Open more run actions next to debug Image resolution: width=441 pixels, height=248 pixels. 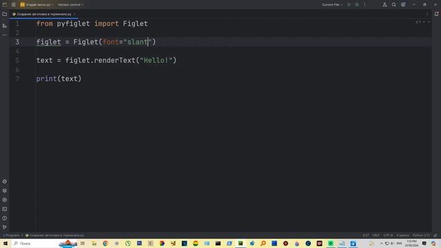coord(365,5)
